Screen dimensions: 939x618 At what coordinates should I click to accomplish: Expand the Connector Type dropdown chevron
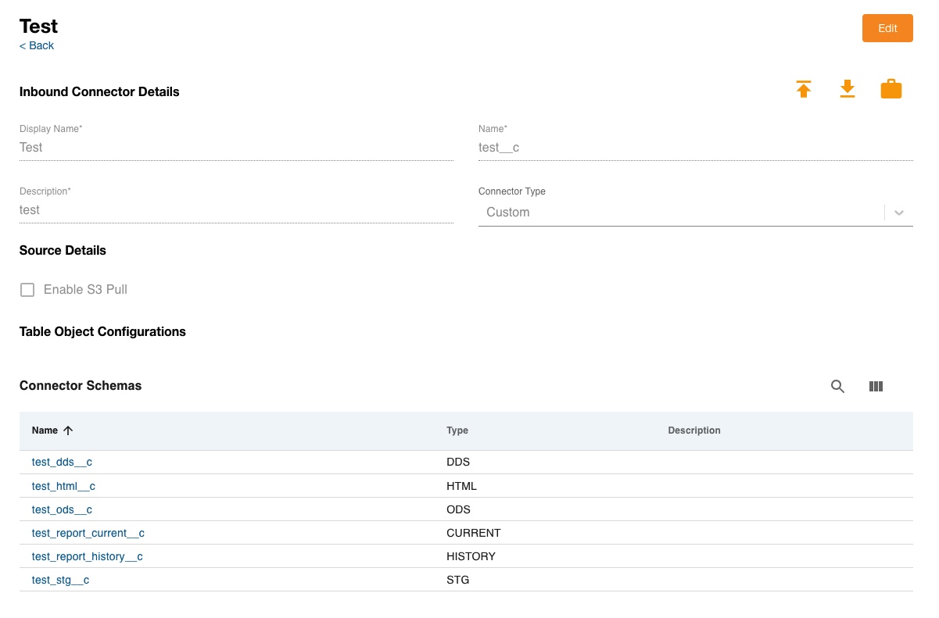point(899,213)
